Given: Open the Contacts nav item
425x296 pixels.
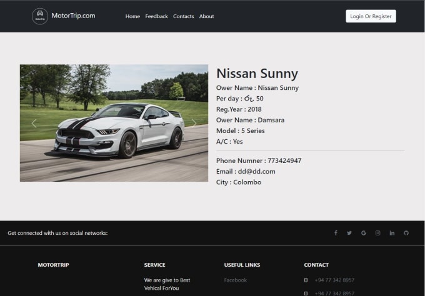Looking at the screenshot, I should click(184, 16).
